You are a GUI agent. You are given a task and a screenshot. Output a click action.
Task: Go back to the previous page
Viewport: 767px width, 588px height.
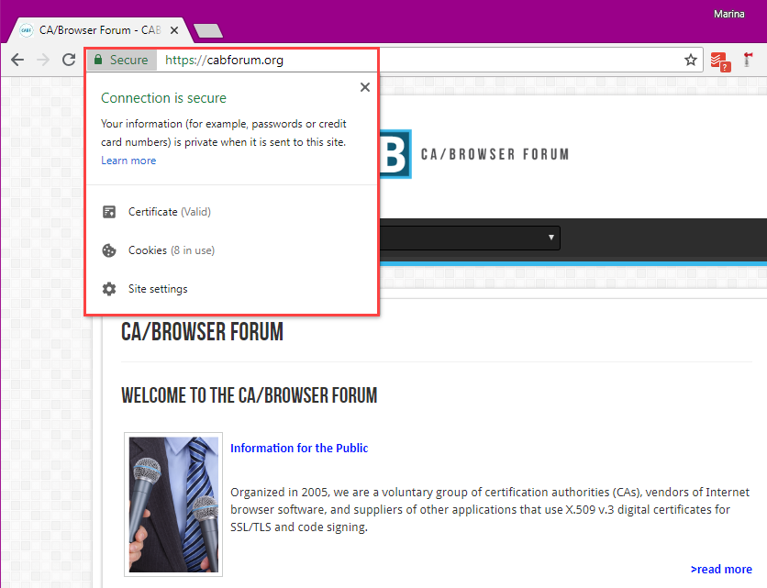pos(17,60)
